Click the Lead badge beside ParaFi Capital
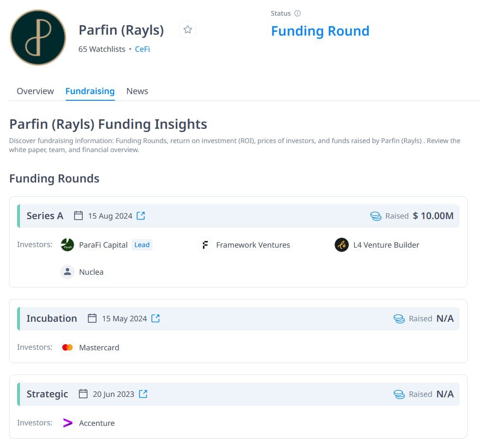The height and width of the screenshot is (442, 480). point(142,245)
